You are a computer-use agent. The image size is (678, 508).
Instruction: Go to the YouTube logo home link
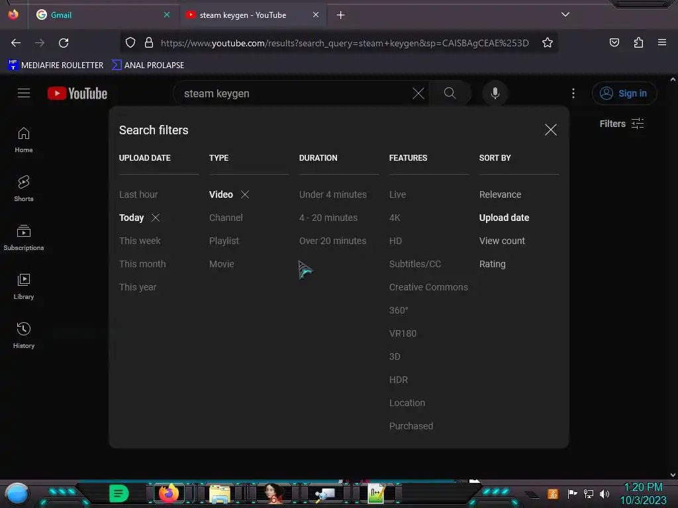click(x=77, y=93)
